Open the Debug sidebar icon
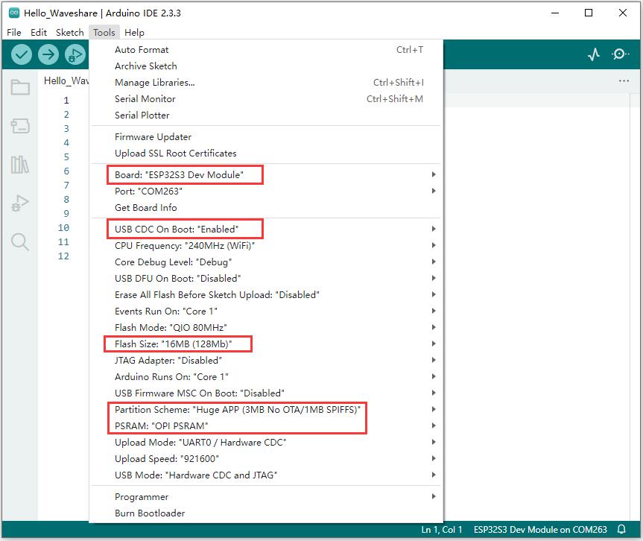Viewport: 643px width, 541px height. (x=20, y=203)
